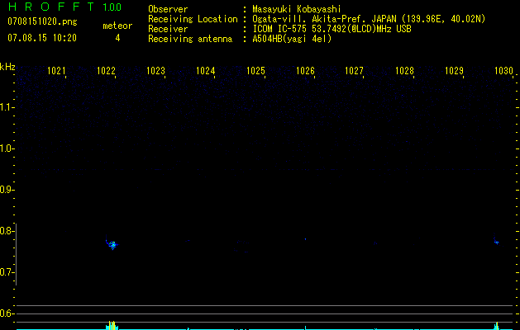Select the file name 0708151020.png
520x330 pixels.
pos(42,22)
